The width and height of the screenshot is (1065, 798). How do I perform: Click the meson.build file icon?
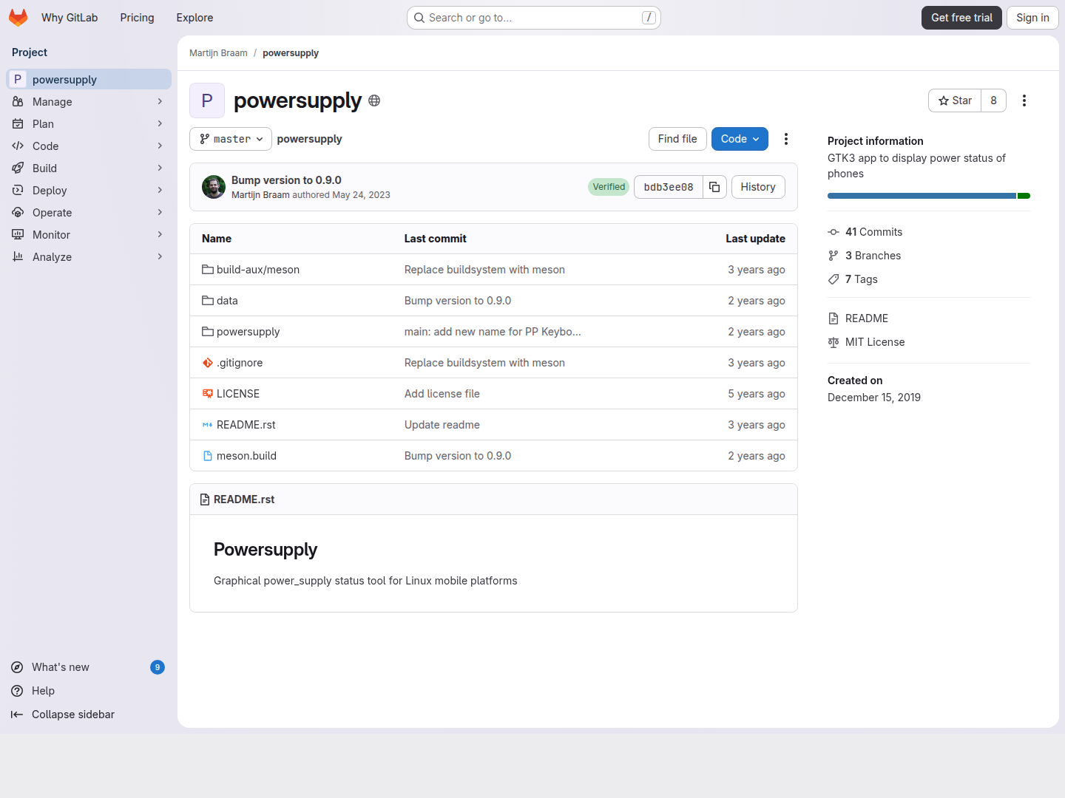click(208, 456)
